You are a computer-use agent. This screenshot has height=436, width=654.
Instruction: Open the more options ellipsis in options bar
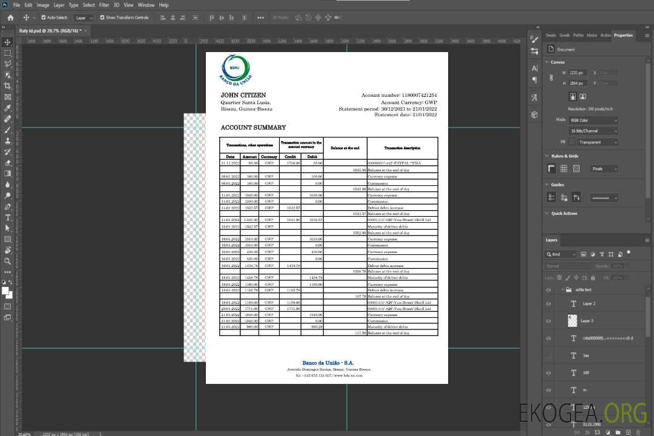(260, 18)
